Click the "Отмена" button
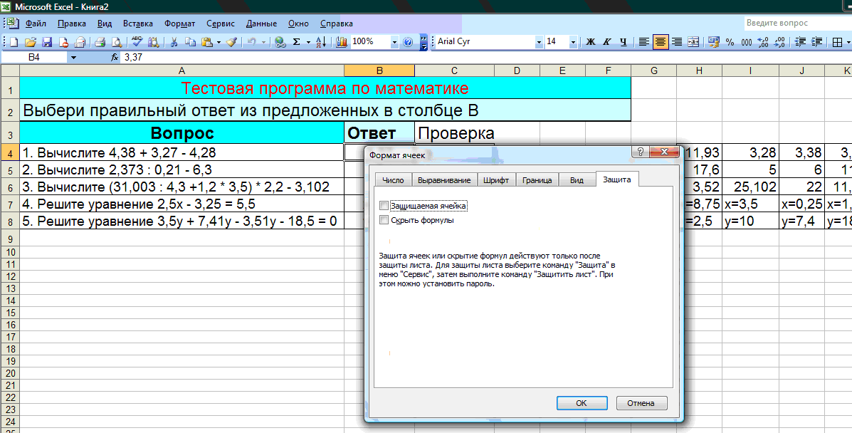852x433 pixels. click(x=641, y=403)
